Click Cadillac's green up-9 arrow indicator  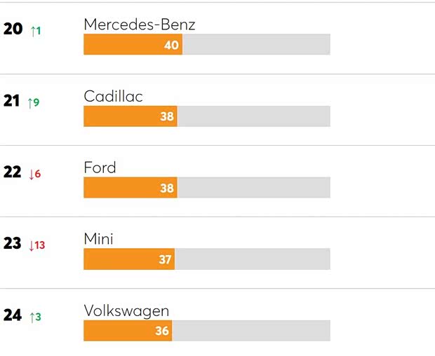point(33,103)
